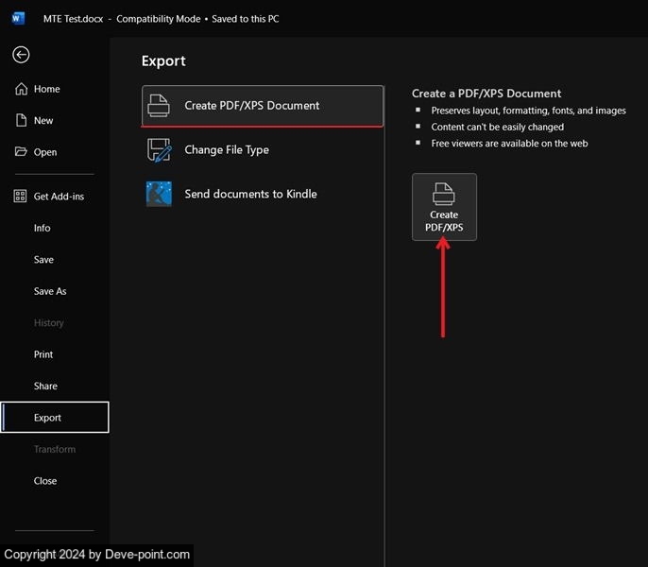This screenshot has height=567, width=648.
Task: Go to Save As
Action: pyautogui.click(x=50, y=291)
